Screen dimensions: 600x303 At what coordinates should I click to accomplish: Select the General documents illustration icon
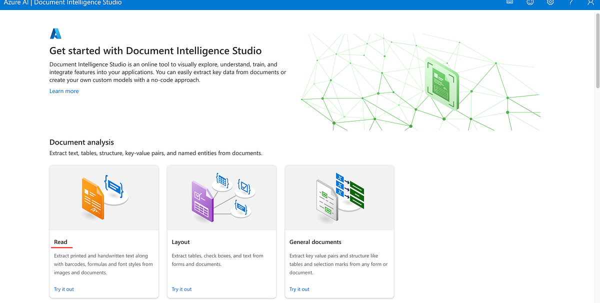click(x=339, y=197)
